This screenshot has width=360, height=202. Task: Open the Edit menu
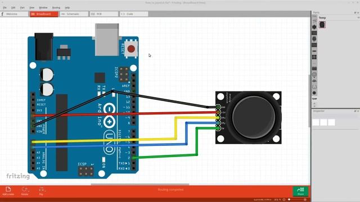pos(13,7)
